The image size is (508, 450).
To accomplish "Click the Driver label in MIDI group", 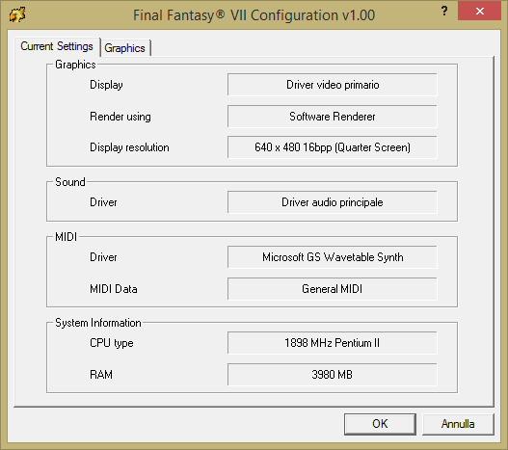I will [103, 257].
